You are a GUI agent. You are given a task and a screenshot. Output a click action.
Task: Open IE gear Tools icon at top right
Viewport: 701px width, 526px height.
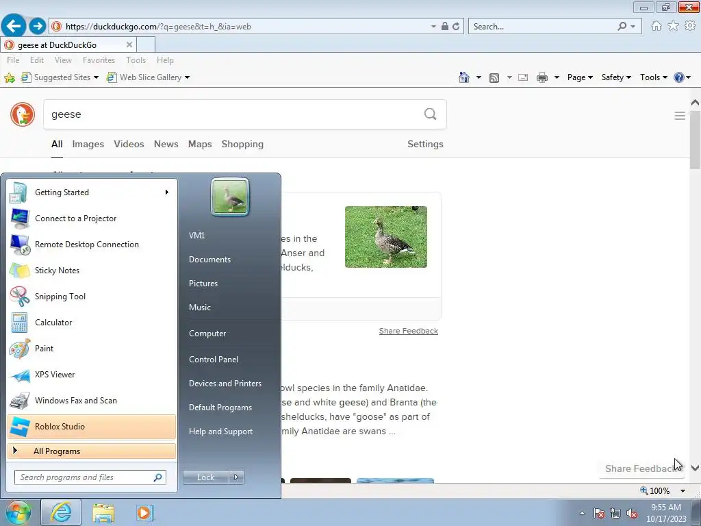(690, 26)
